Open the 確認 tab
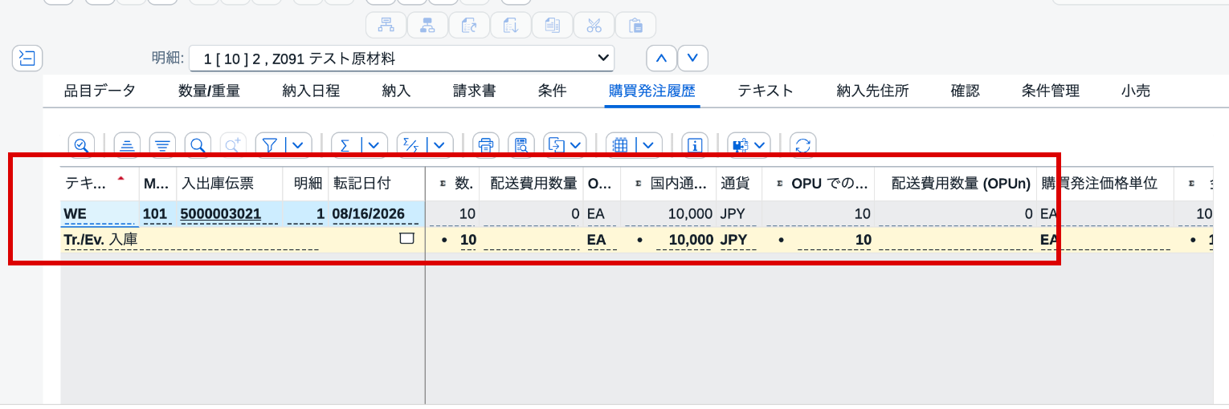Image resolution: width=1229 pixels, height=409 pixels. click(x=965, y=91)
